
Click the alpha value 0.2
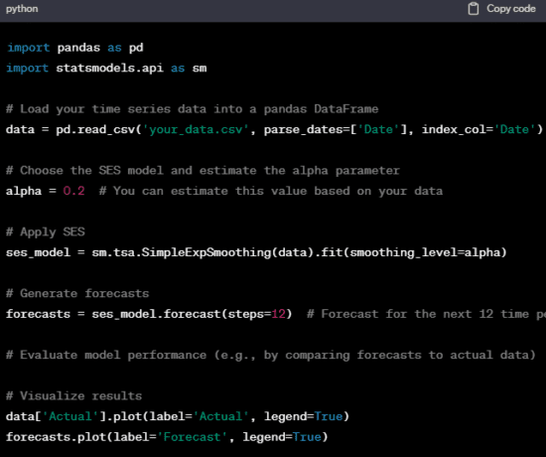(73, 191)
